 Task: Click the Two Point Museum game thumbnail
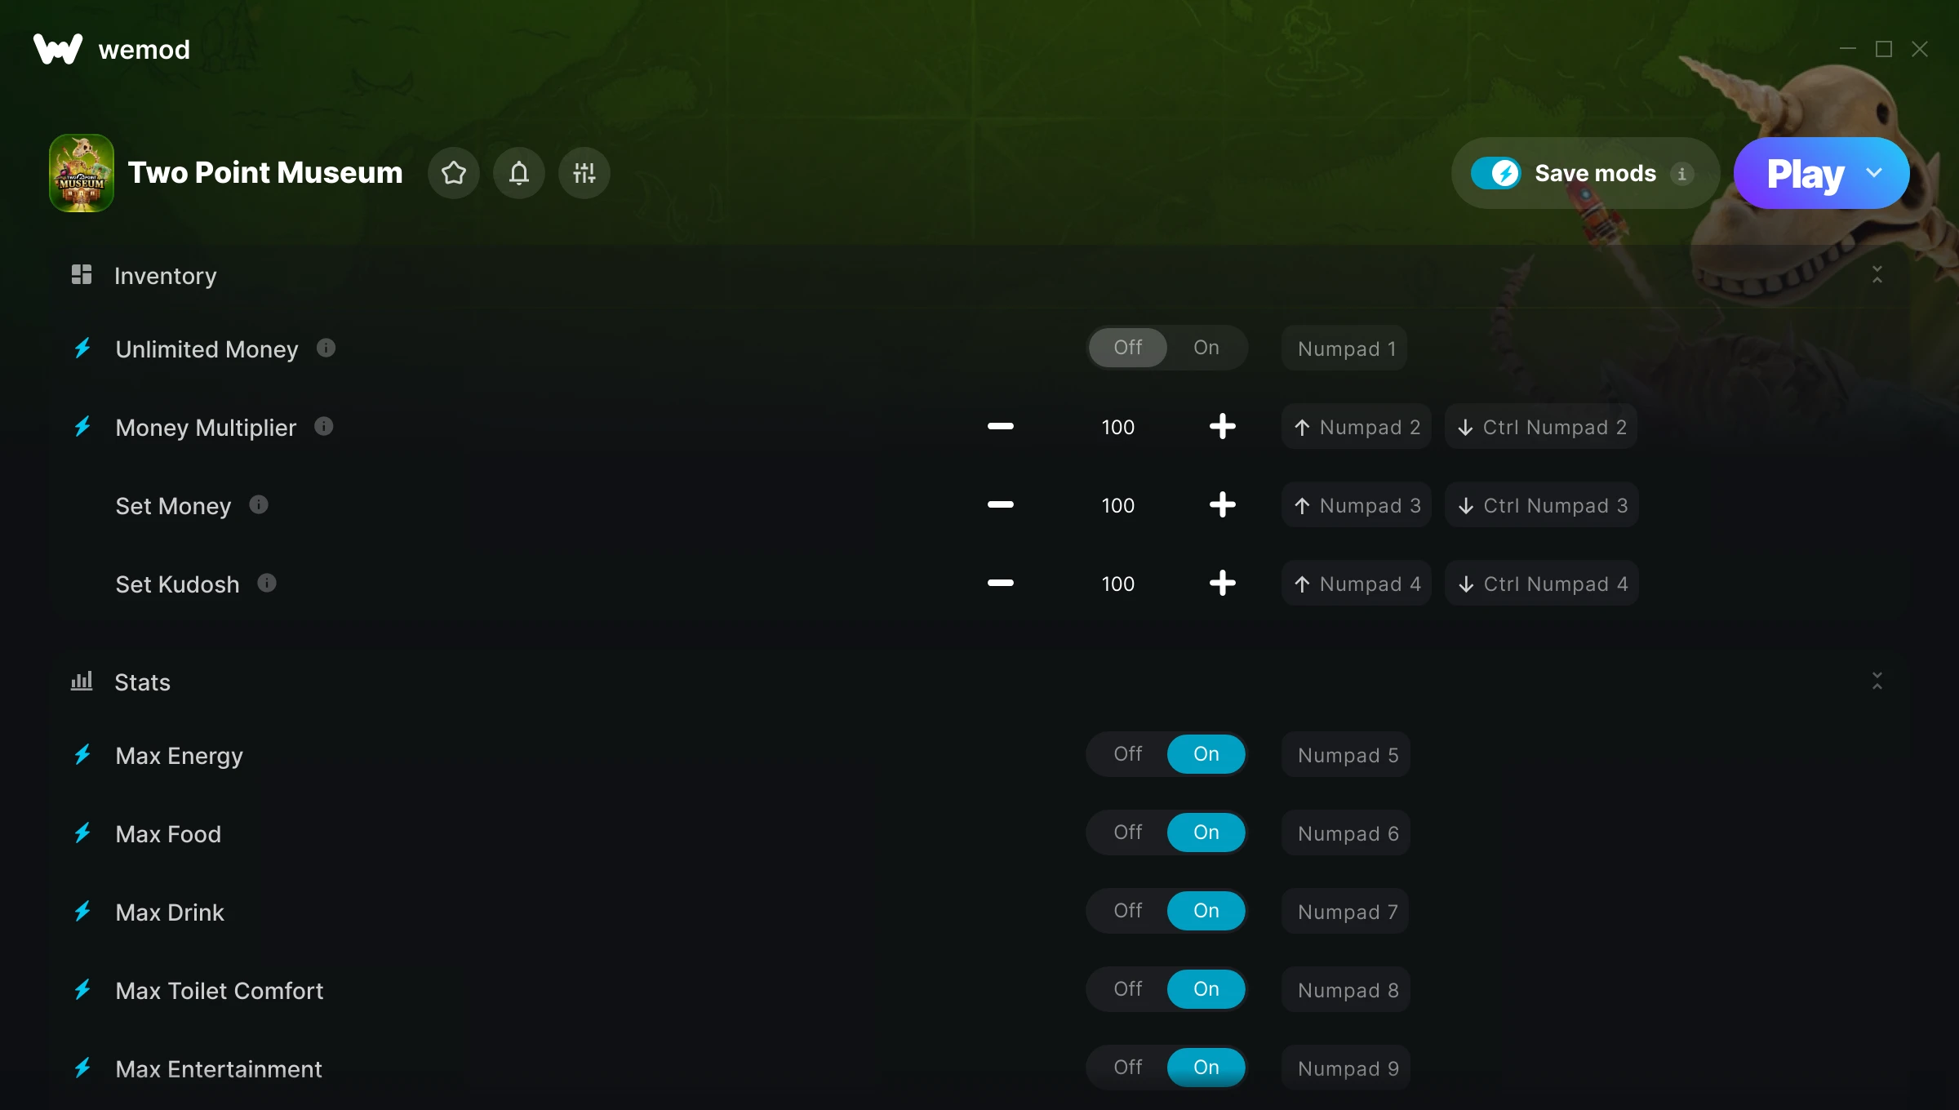(82, 173)
